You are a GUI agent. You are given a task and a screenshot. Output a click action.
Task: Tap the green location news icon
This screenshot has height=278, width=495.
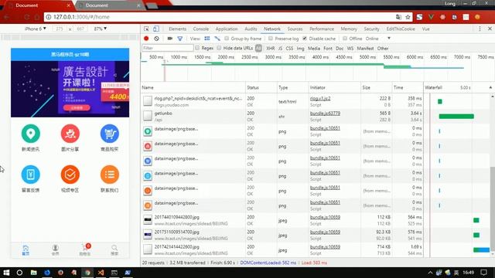(x=31, y=134)
